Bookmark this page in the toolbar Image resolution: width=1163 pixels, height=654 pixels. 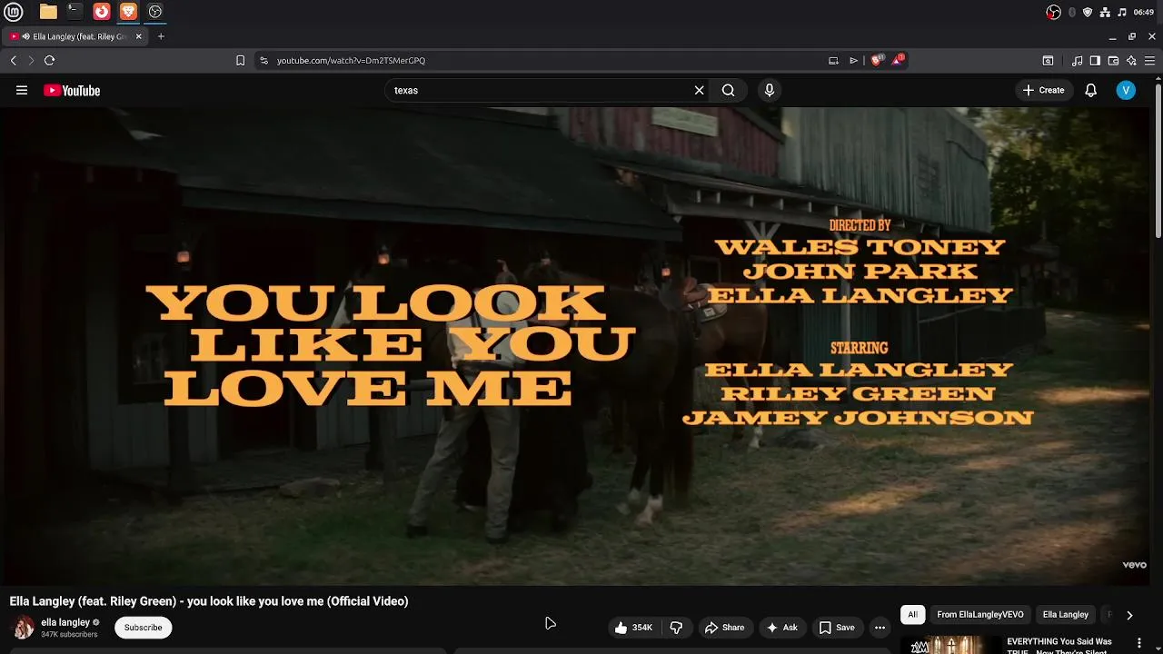240,60
